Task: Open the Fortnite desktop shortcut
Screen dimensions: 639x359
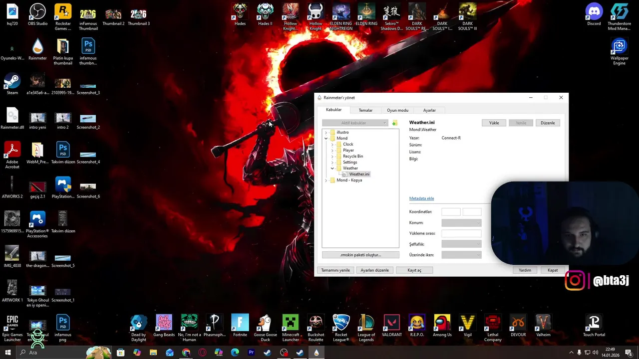Action: [240, 326]
